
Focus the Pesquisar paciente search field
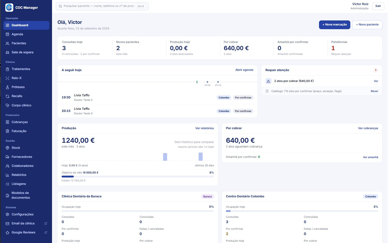click(102, 6)
